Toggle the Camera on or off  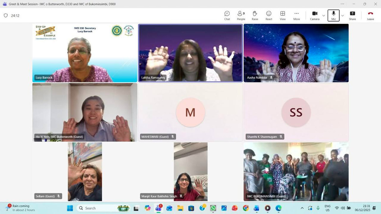[315, 16]
